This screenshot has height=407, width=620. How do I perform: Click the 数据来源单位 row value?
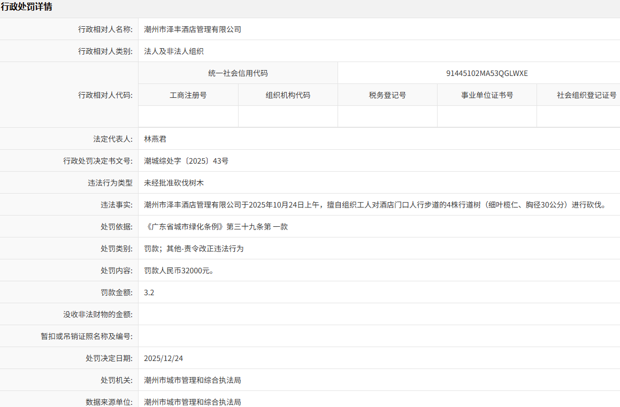click(192, 402)
